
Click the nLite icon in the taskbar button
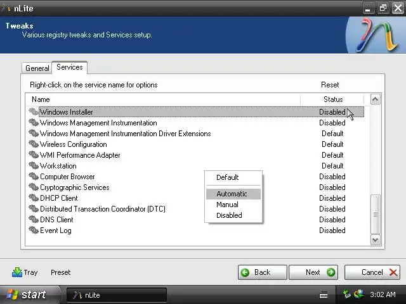(x=77, y=295)
